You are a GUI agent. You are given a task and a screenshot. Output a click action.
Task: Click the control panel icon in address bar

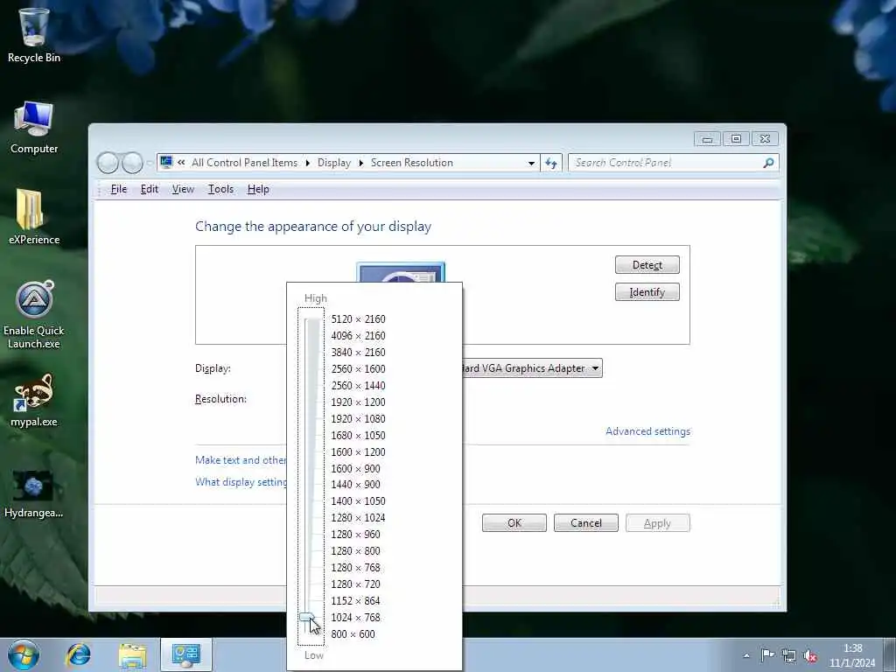[166, 162]
